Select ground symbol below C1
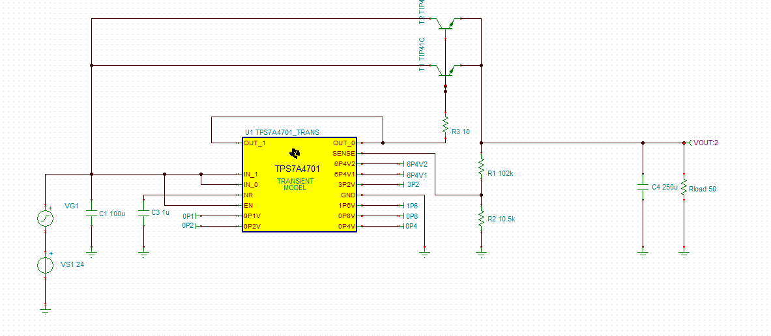Viewport: 771px width, 336px height. [x=91, y=253]
